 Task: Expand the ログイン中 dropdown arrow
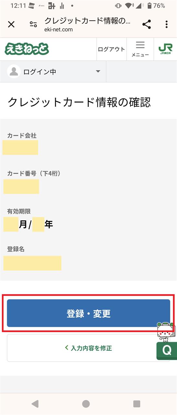(98, 72)
